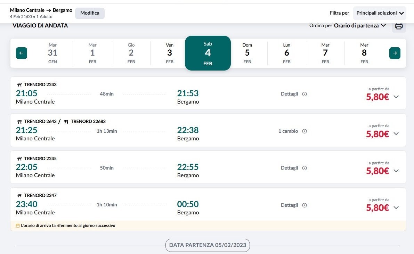Open Orario di partenza sort dropdown

360,25
